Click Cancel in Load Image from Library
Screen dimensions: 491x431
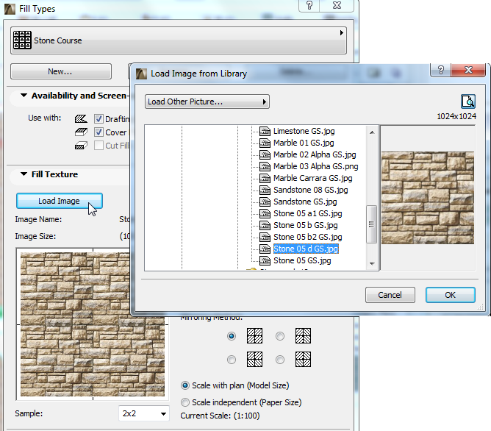coord(390,295)
